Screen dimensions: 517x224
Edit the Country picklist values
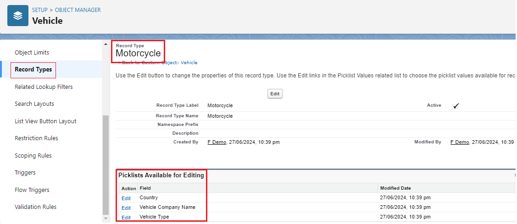coord(126,198)
